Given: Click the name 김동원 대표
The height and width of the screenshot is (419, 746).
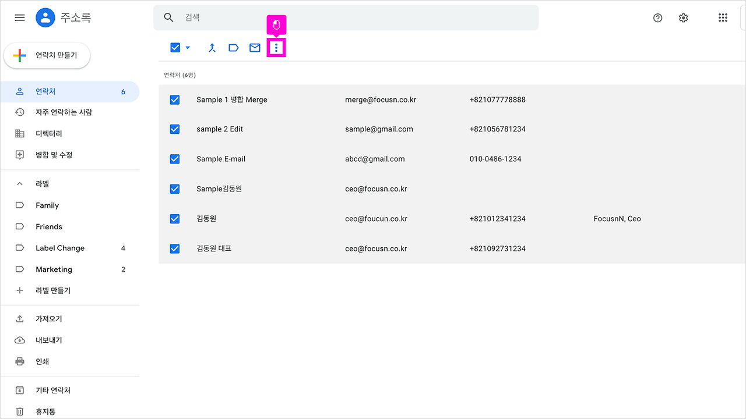Looking at the screenshot, I should point(214,248).
